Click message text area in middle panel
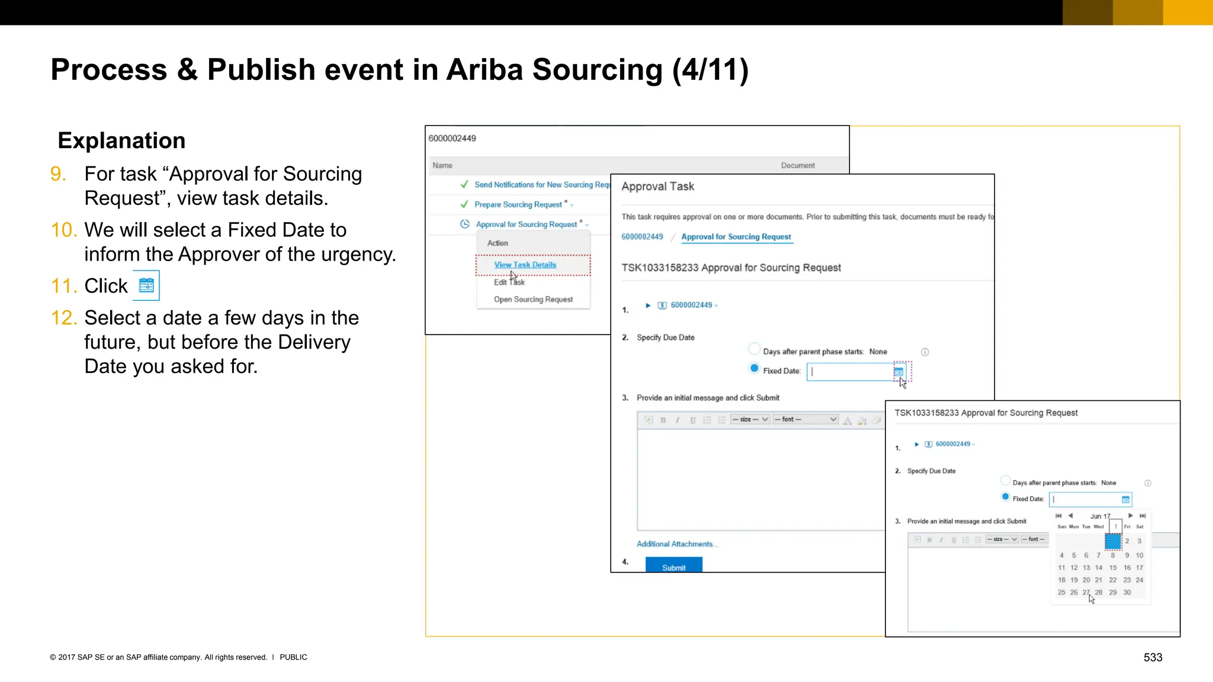Screen dimensions: 1213x682 click(761, 480)
